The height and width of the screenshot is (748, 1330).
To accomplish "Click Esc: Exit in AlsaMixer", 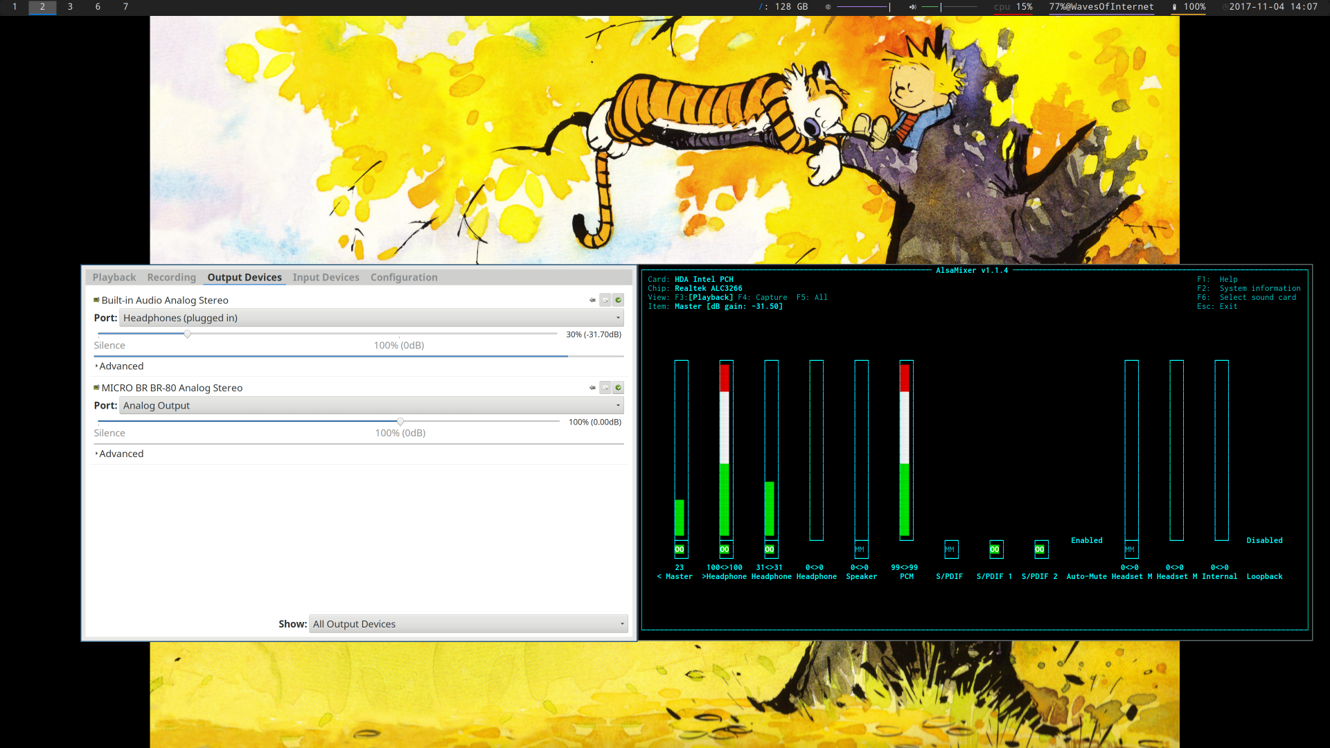I will (1217, 307).
